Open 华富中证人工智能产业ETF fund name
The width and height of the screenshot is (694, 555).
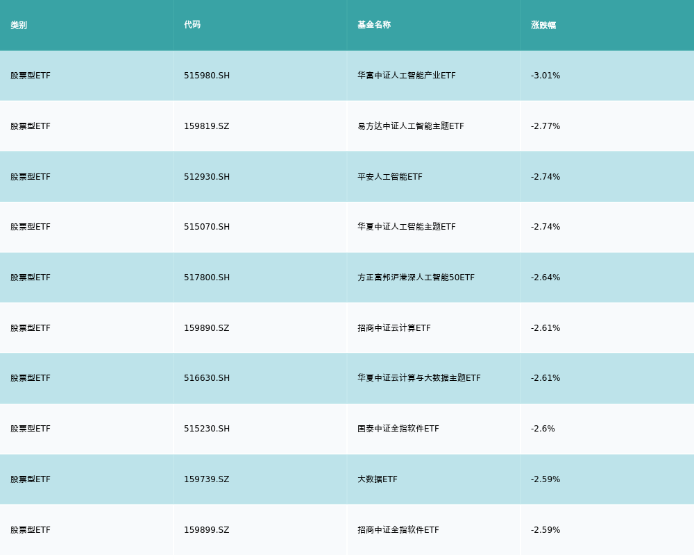point(406,76)
